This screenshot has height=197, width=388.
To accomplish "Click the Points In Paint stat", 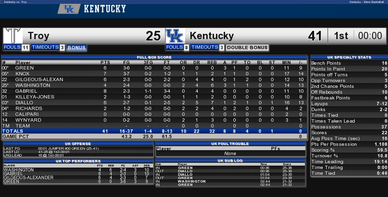I will click(349, 69).
